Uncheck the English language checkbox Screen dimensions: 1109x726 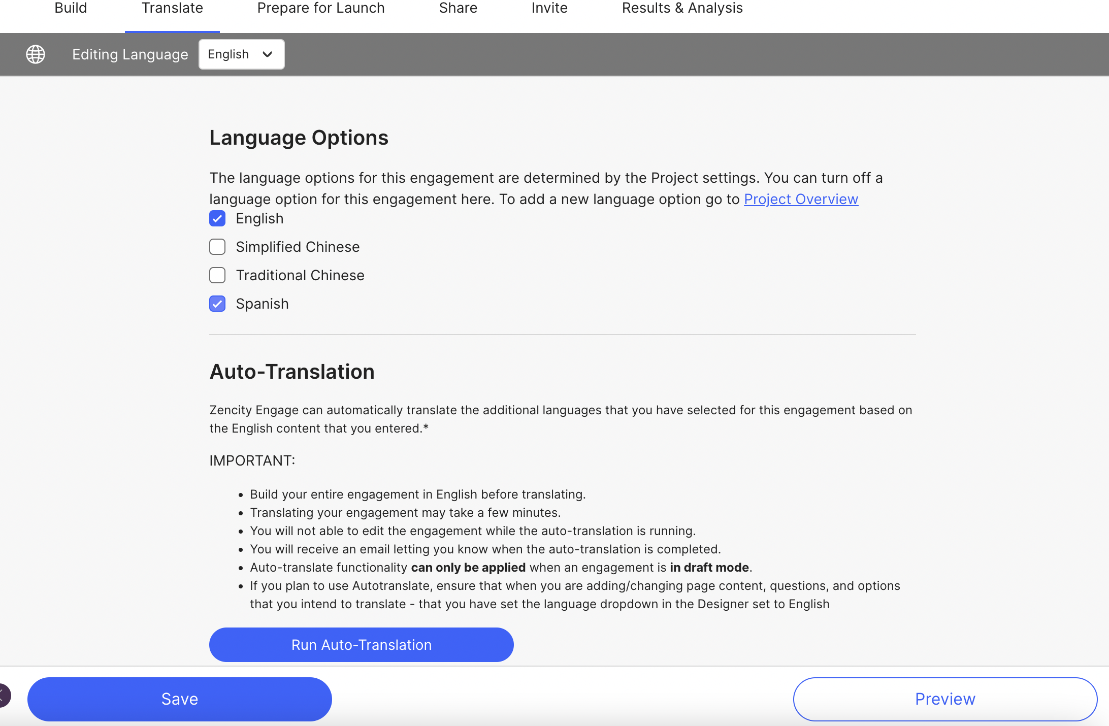pyautogui.click(x=217, y=218)
